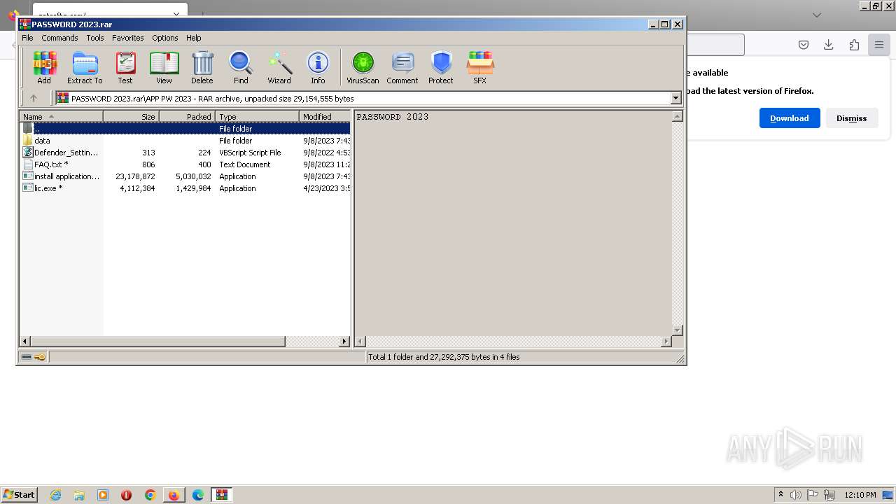Screen dimensions: 896x504
Task: Click the Delete trash icon
Action: click(202, 68)
